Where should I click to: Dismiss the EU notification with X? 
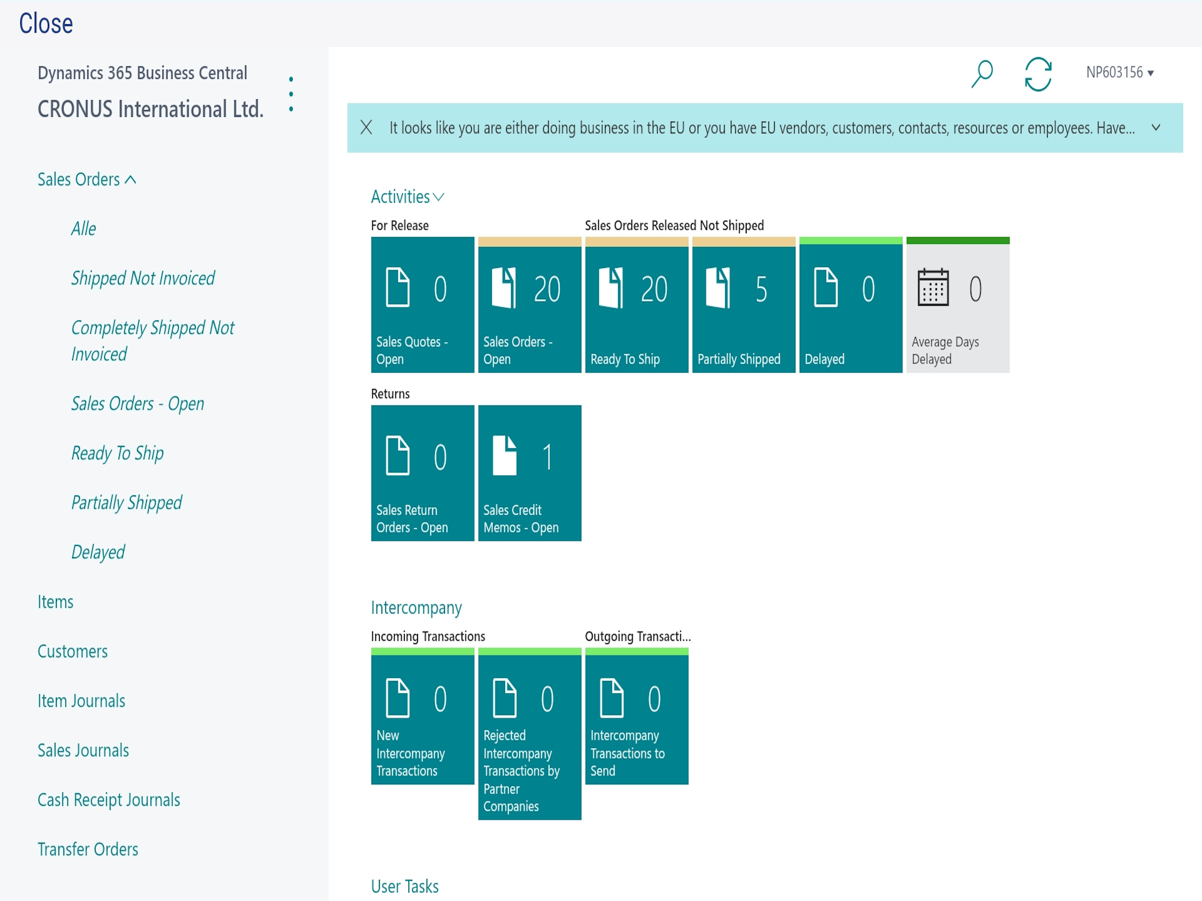pos(366,128)
